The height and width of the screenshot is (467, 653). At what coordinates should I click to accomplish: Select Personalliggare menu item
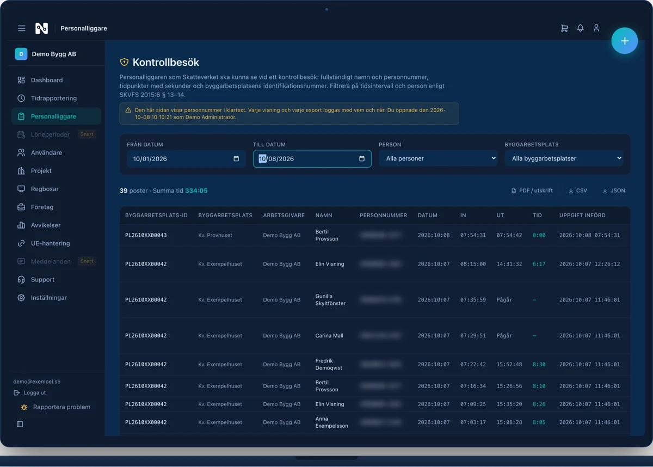pyautogui.click(x=56, y=116)
